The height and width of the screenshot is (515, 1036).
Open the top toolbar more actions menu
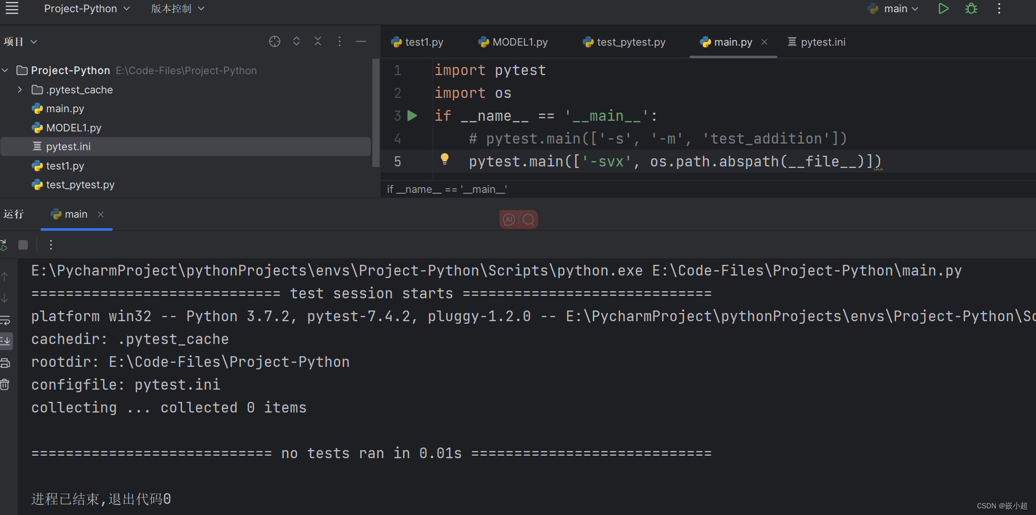[999, 9]
